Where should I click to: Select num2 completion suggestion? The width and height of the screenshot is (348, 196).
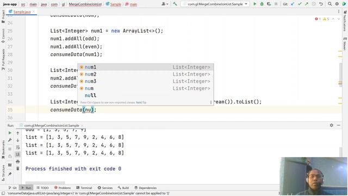pos(145,74)
